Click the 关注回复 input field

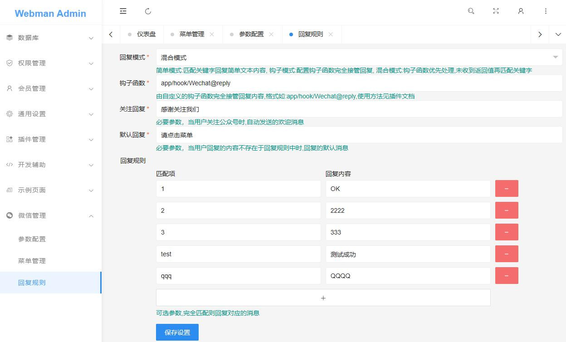(x=359, y=109)
